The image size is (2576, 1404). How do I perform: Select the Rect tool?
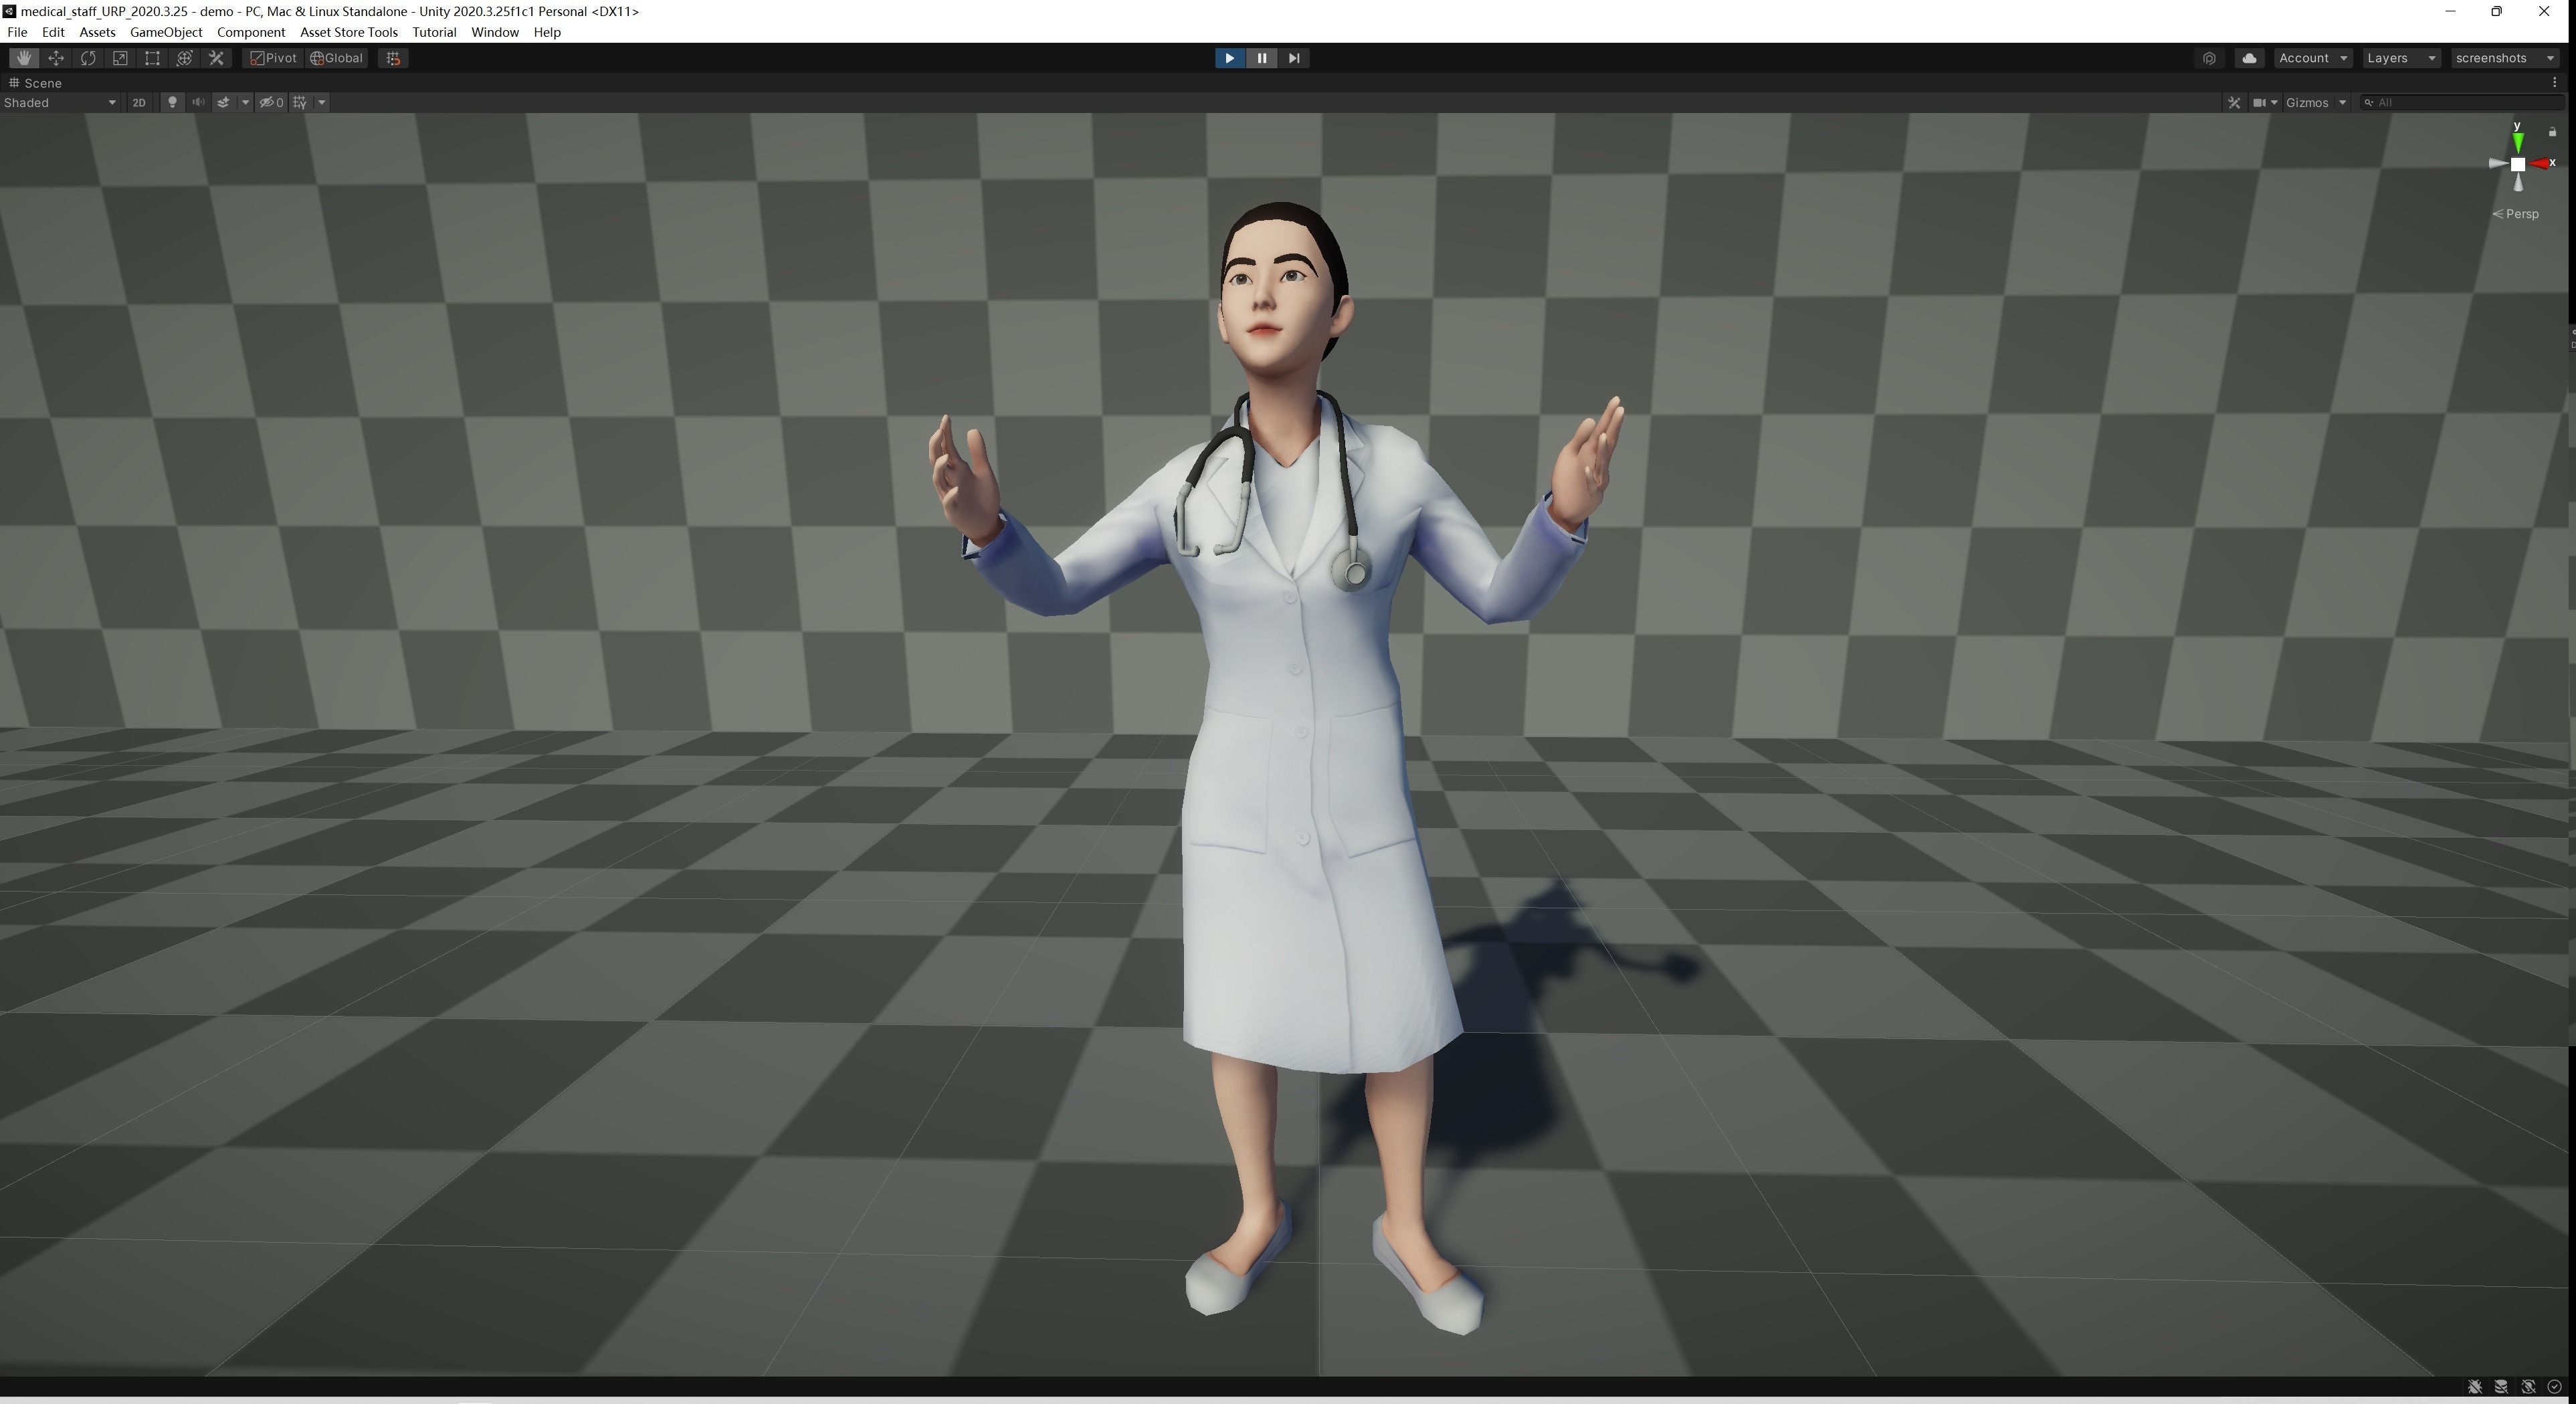pyautogui.click(x=152, y=58)
